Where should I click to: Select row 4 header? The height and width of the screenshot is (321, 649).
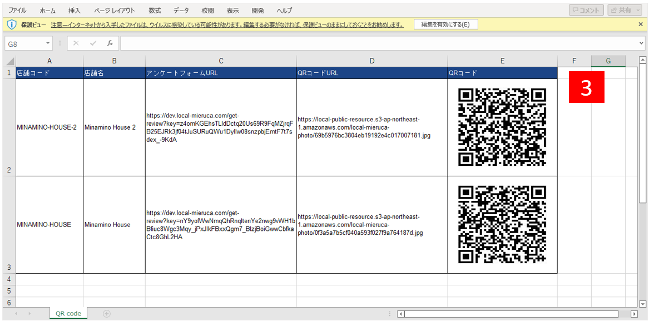point(9,279)
